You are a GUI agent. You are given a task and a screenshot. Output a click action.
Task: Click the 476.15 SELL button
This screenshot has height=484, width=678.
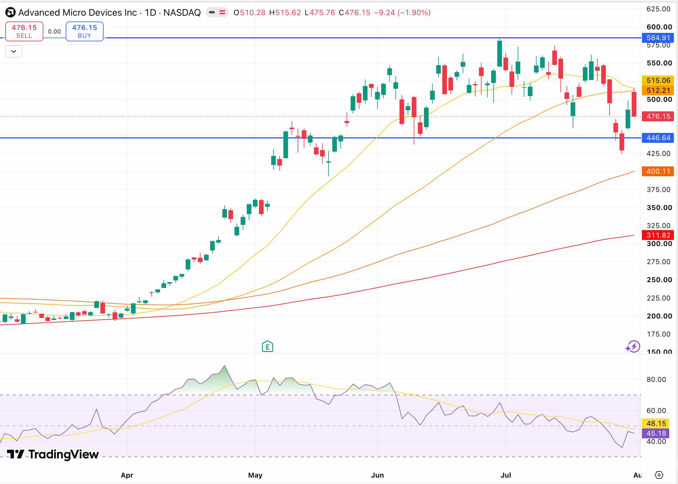point(24,31)
